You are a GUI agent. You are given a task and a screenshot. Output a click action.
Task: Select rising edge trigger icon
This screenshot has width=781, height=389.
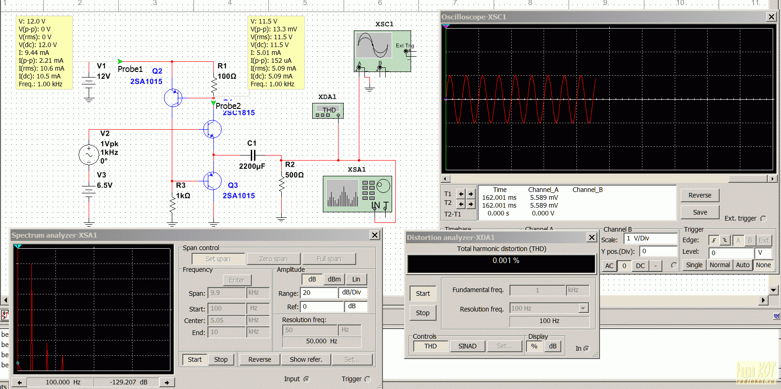714,240
